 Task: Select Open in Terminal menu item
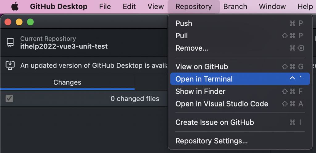tap(204, 79)
